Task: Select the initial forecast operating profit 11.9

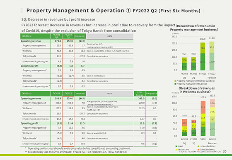Action: pos(142,123)
